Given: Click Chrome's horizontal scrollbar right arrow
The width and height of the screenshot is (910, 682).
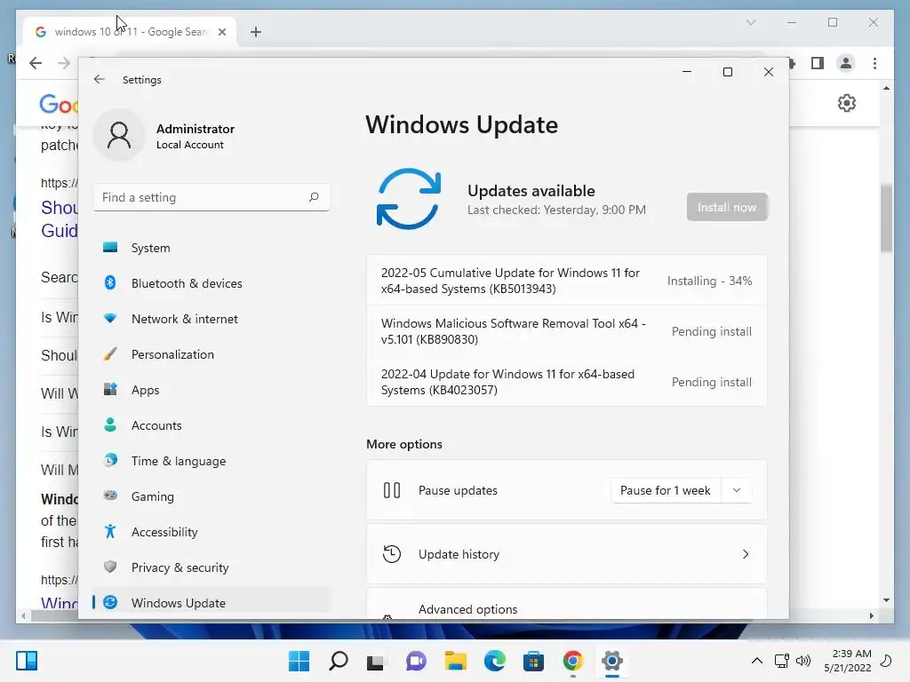Looking at the screenshot, I should tap(871, 616).
